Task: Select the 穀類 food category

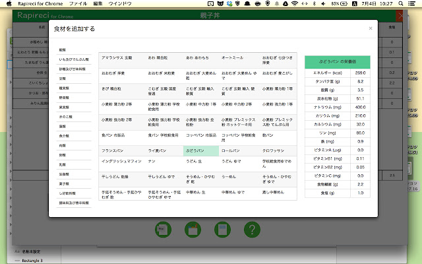Action: [x=63, y=50]
